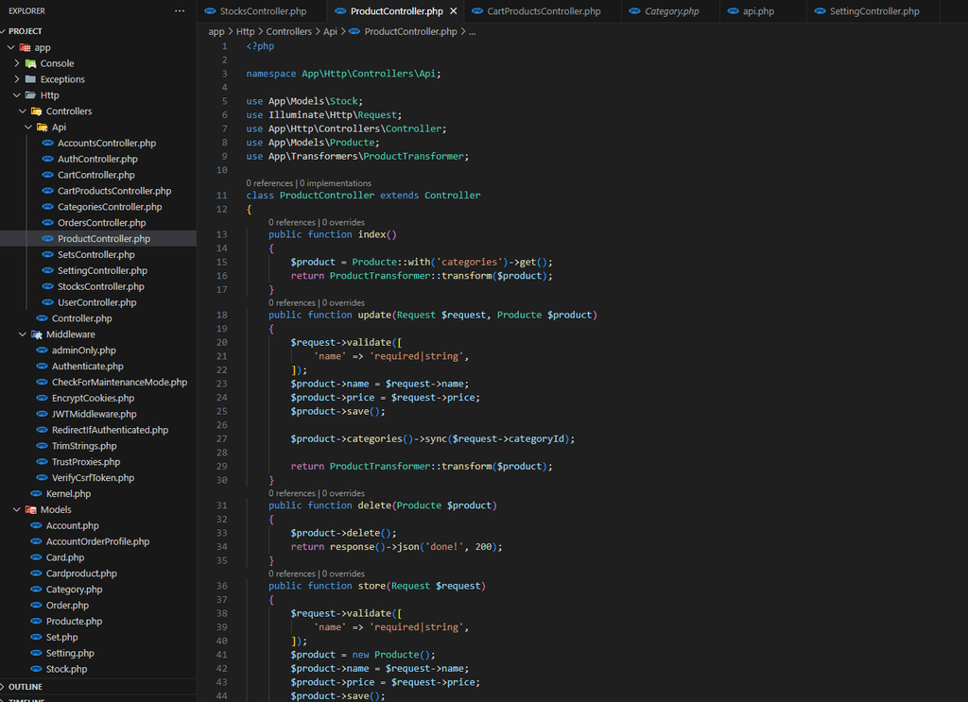The height and width of the screenshot is (702, 968).
Task: Open SetsController.php from the file tree
Action: pos(98,255)
